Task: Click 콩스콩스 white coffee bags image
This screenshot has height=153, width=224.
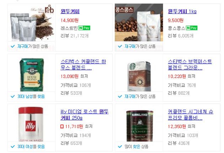Action: tap(139, 22)
